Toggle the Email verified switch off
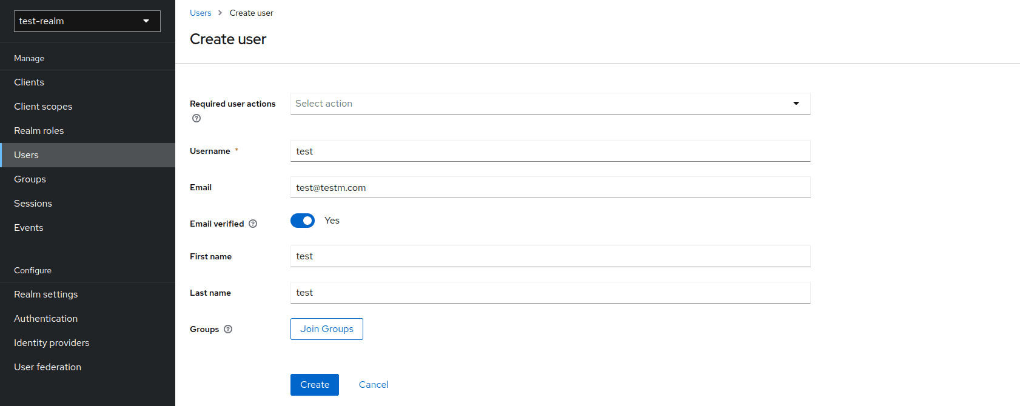 (303, 221)
